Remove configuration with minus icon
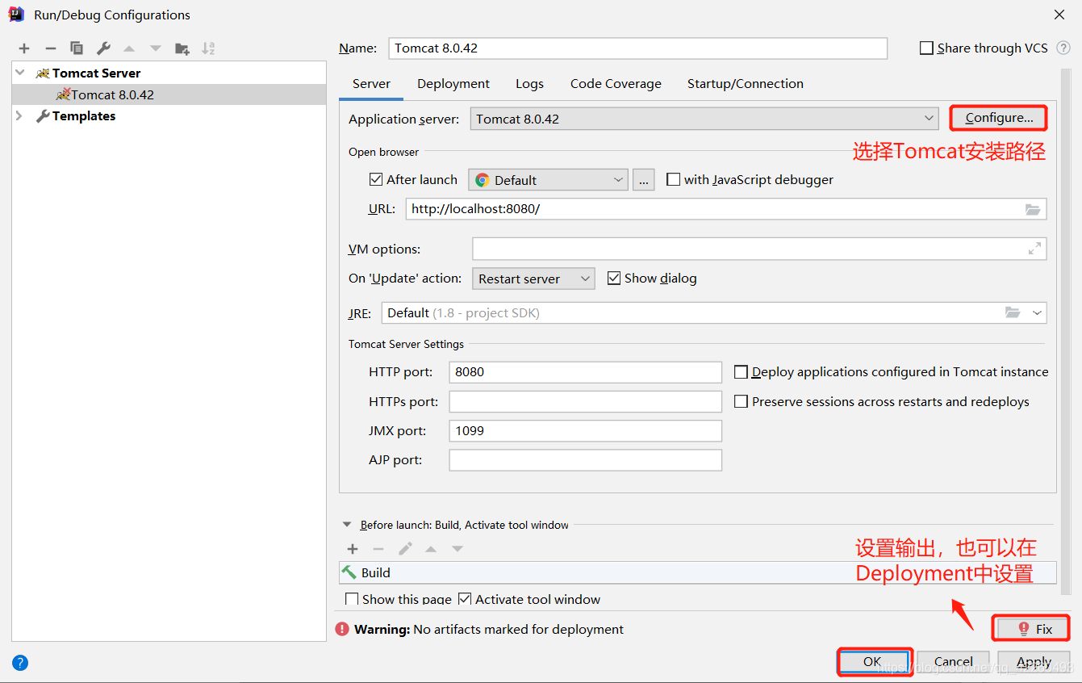Image resolution: width=1082 pixels, height=683 pixels. tap(50, 48)
